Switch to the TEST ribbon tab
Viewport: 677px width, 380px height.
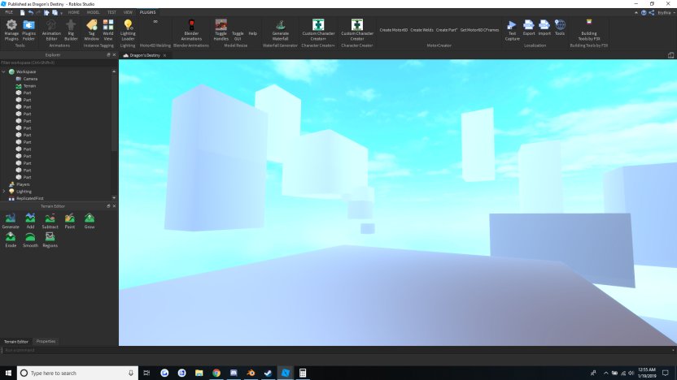pos(111,12)
